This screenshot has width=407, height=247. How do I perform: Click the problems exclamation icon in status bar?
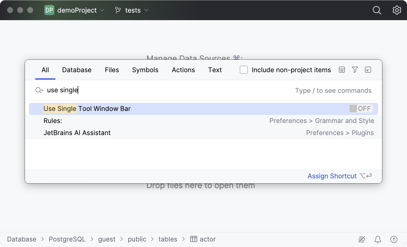pos(394,239)
